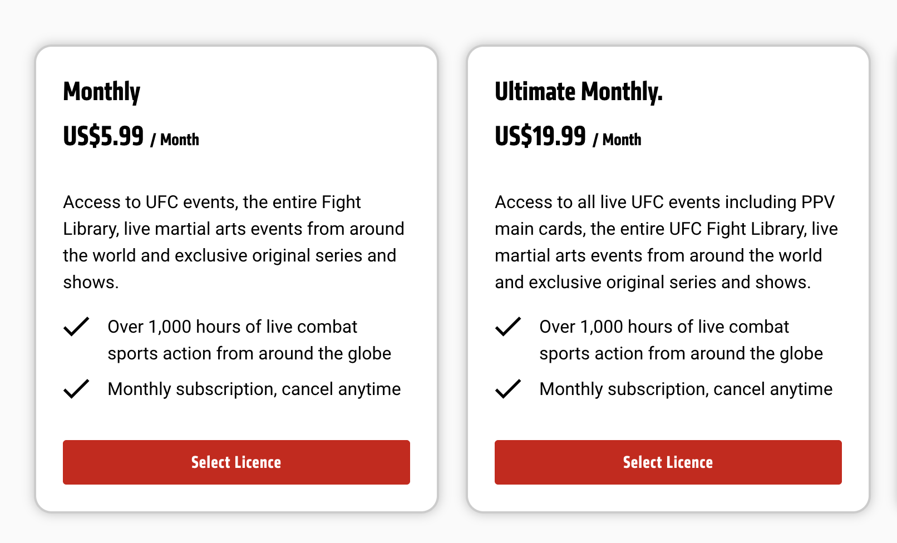Click the "Ultimate Monthly." plan heading
Viewport: 897px width, 543px height.
(579, 92)
